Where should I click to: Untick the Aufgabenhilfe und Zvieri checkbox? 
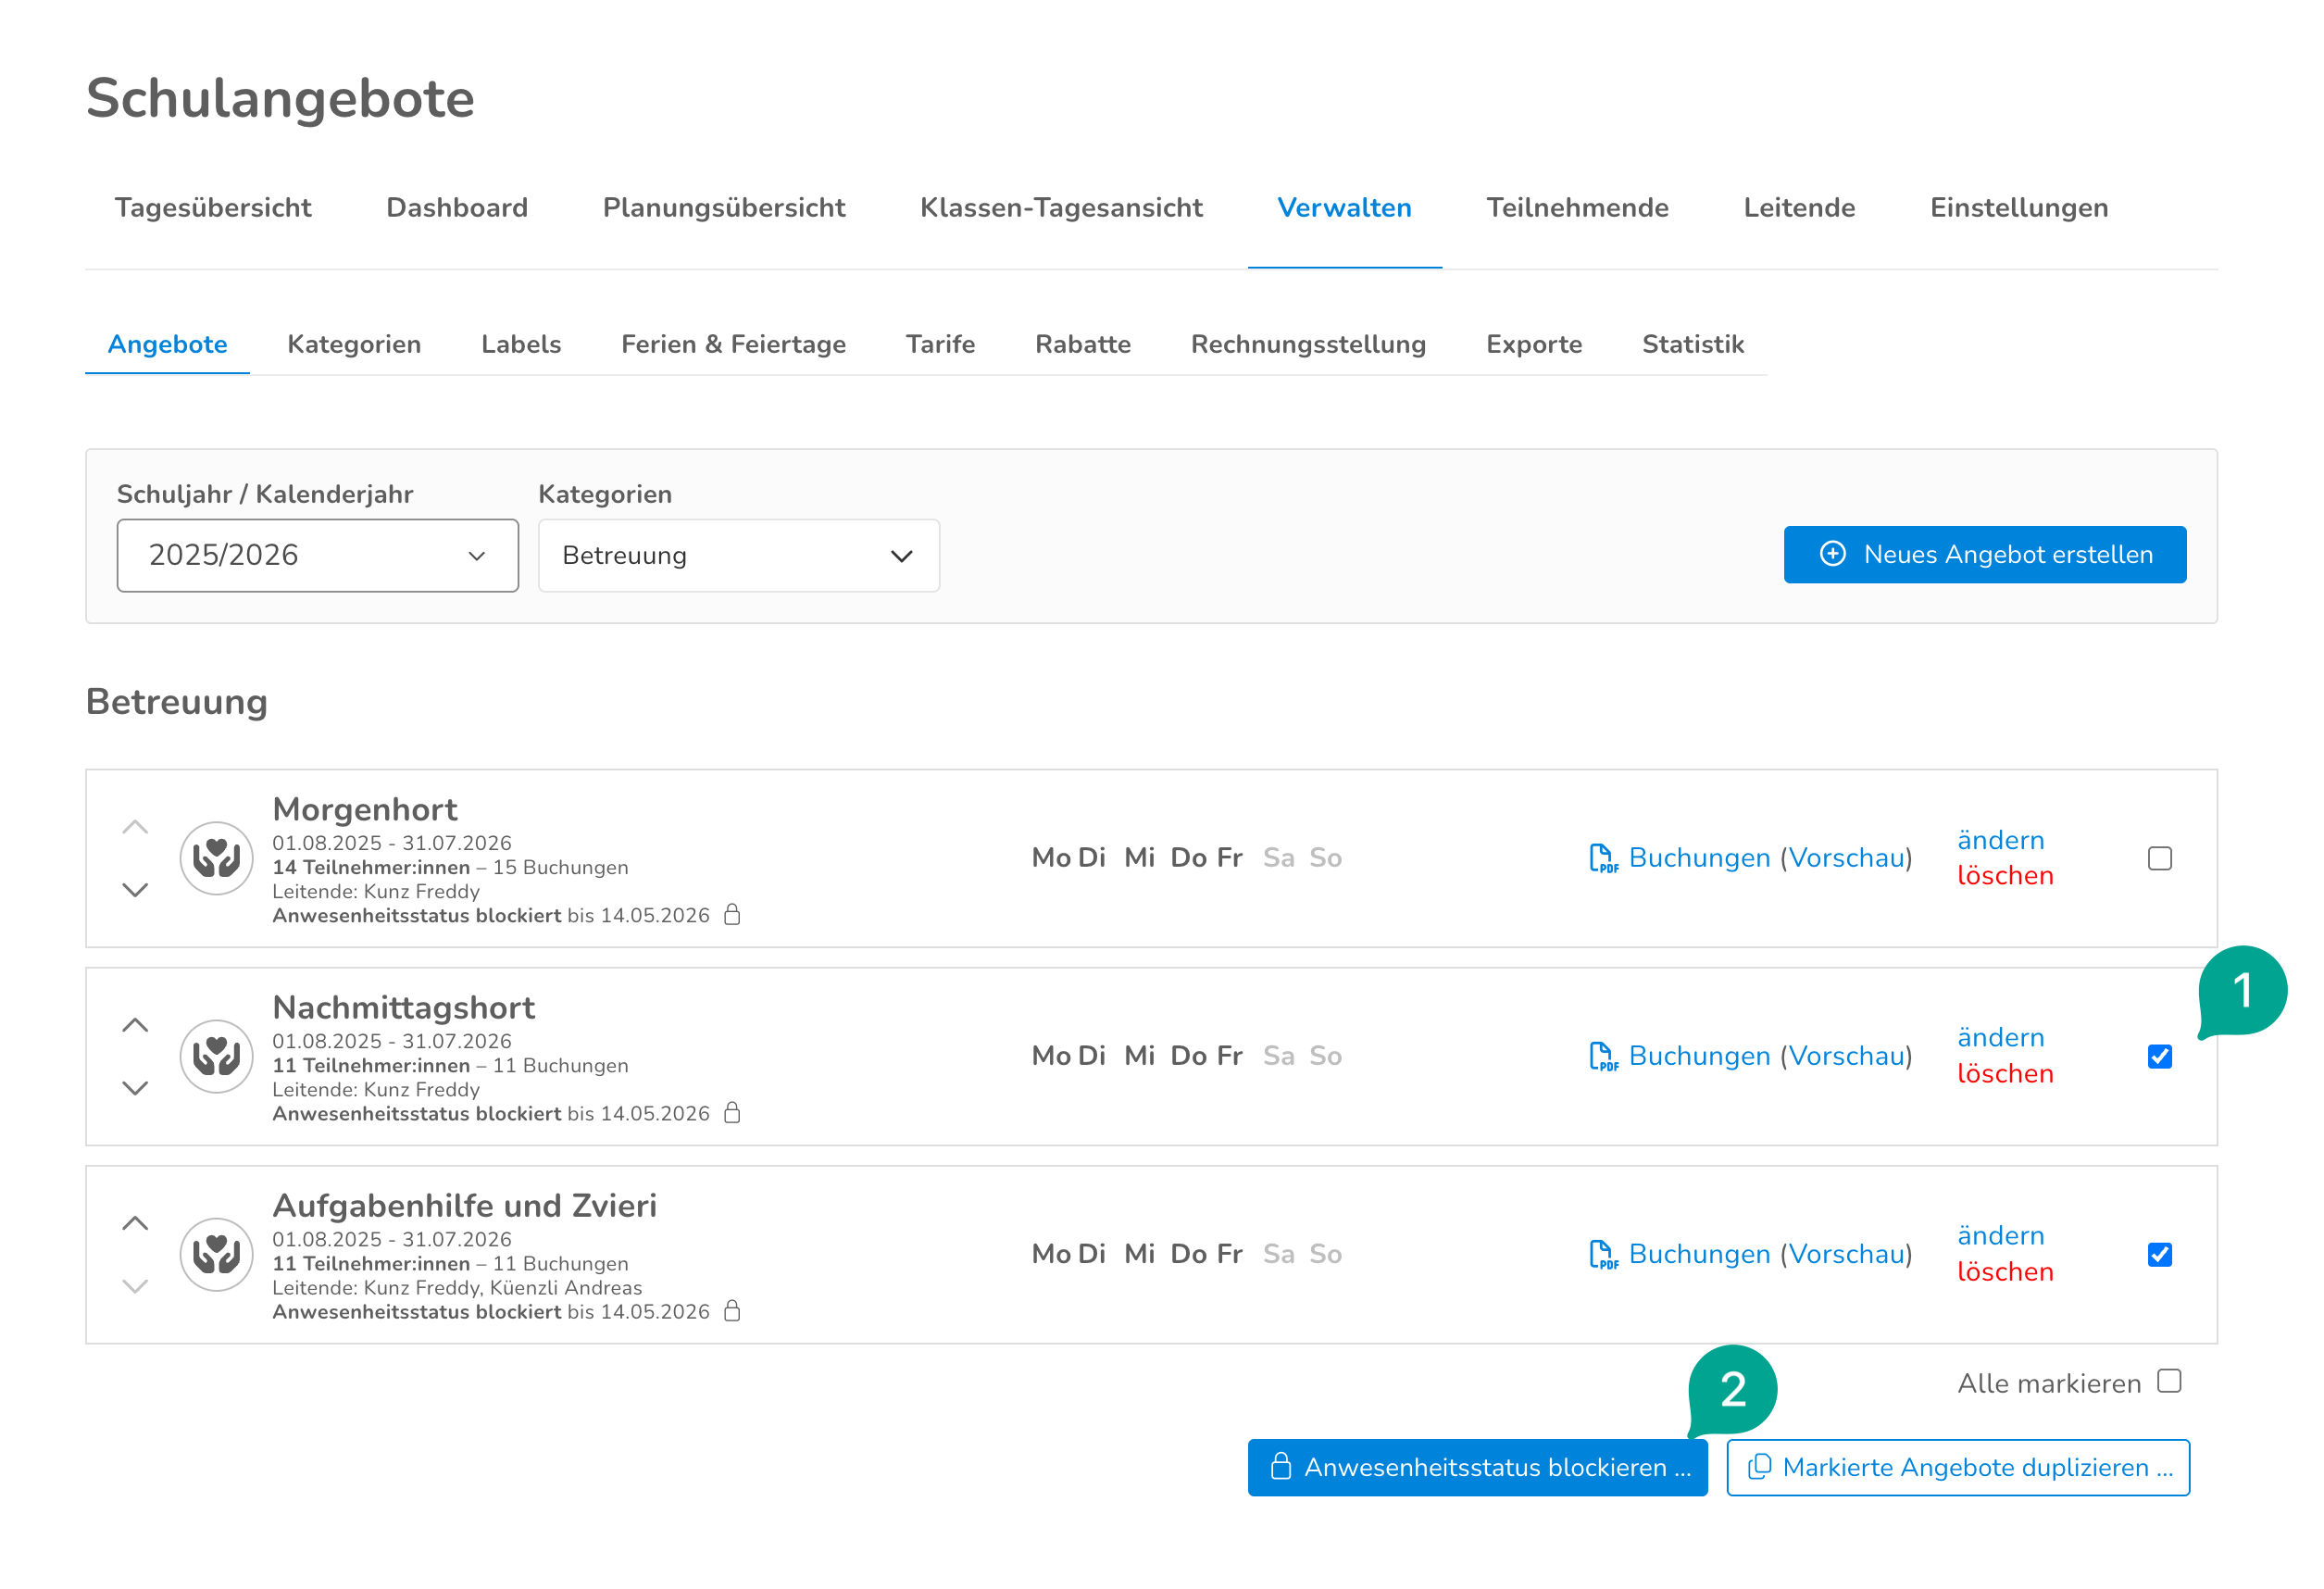[x=2159, y=1254]
